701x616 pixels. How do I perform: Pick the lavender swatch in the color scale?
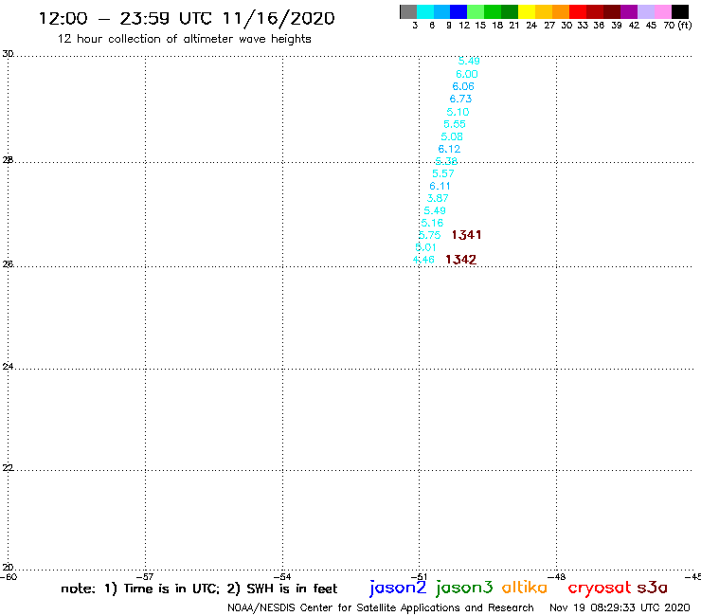pyautogui.click(x=645, y=11)
